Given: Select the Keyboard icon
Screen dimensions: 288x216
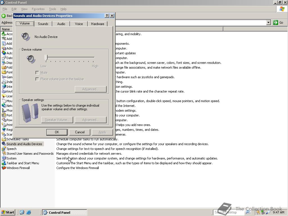Looking at the screenshot, I should pyautogui.click(x=4, y=91).
